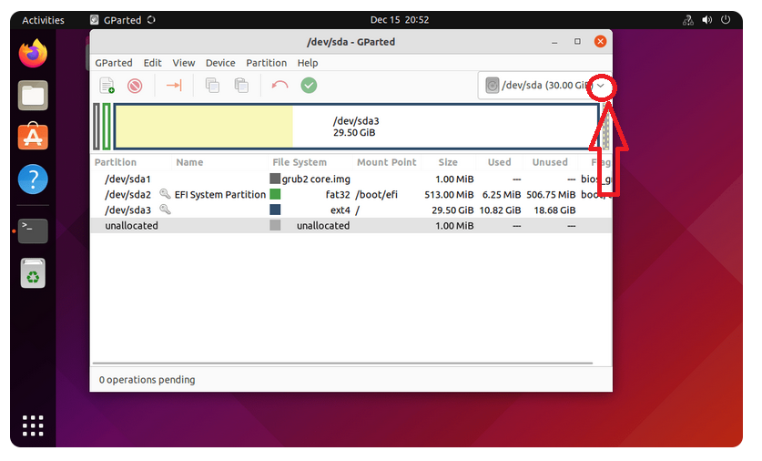
Task: Open Files manager from the dock
Action: pyautogui.click(x=33, y=96)
